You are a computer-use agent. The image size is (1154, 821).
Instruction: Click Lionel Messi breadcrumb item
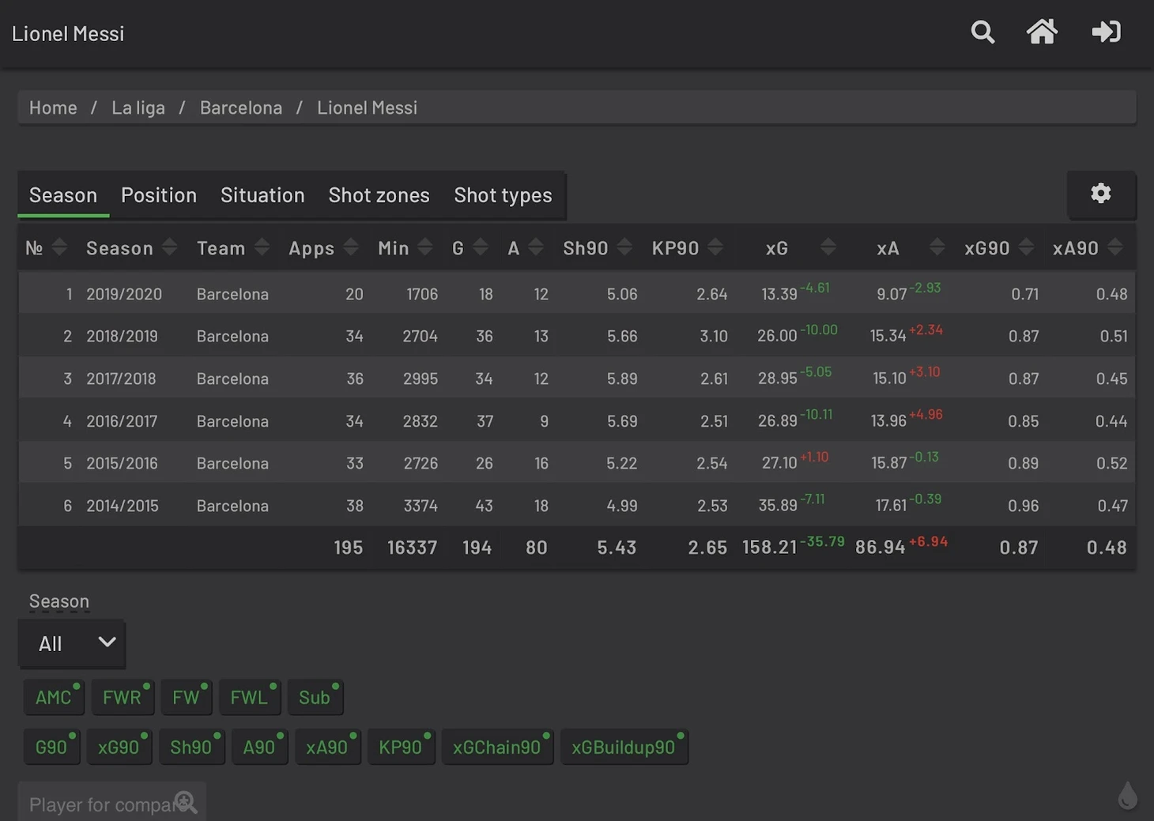(367, 107)
